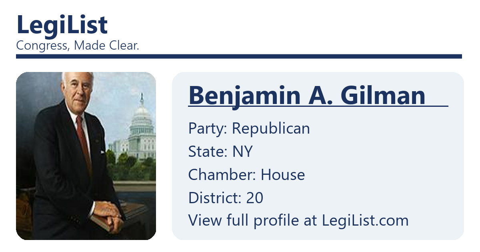Open the portrait thumbnail image

click(x=86, y=156)
